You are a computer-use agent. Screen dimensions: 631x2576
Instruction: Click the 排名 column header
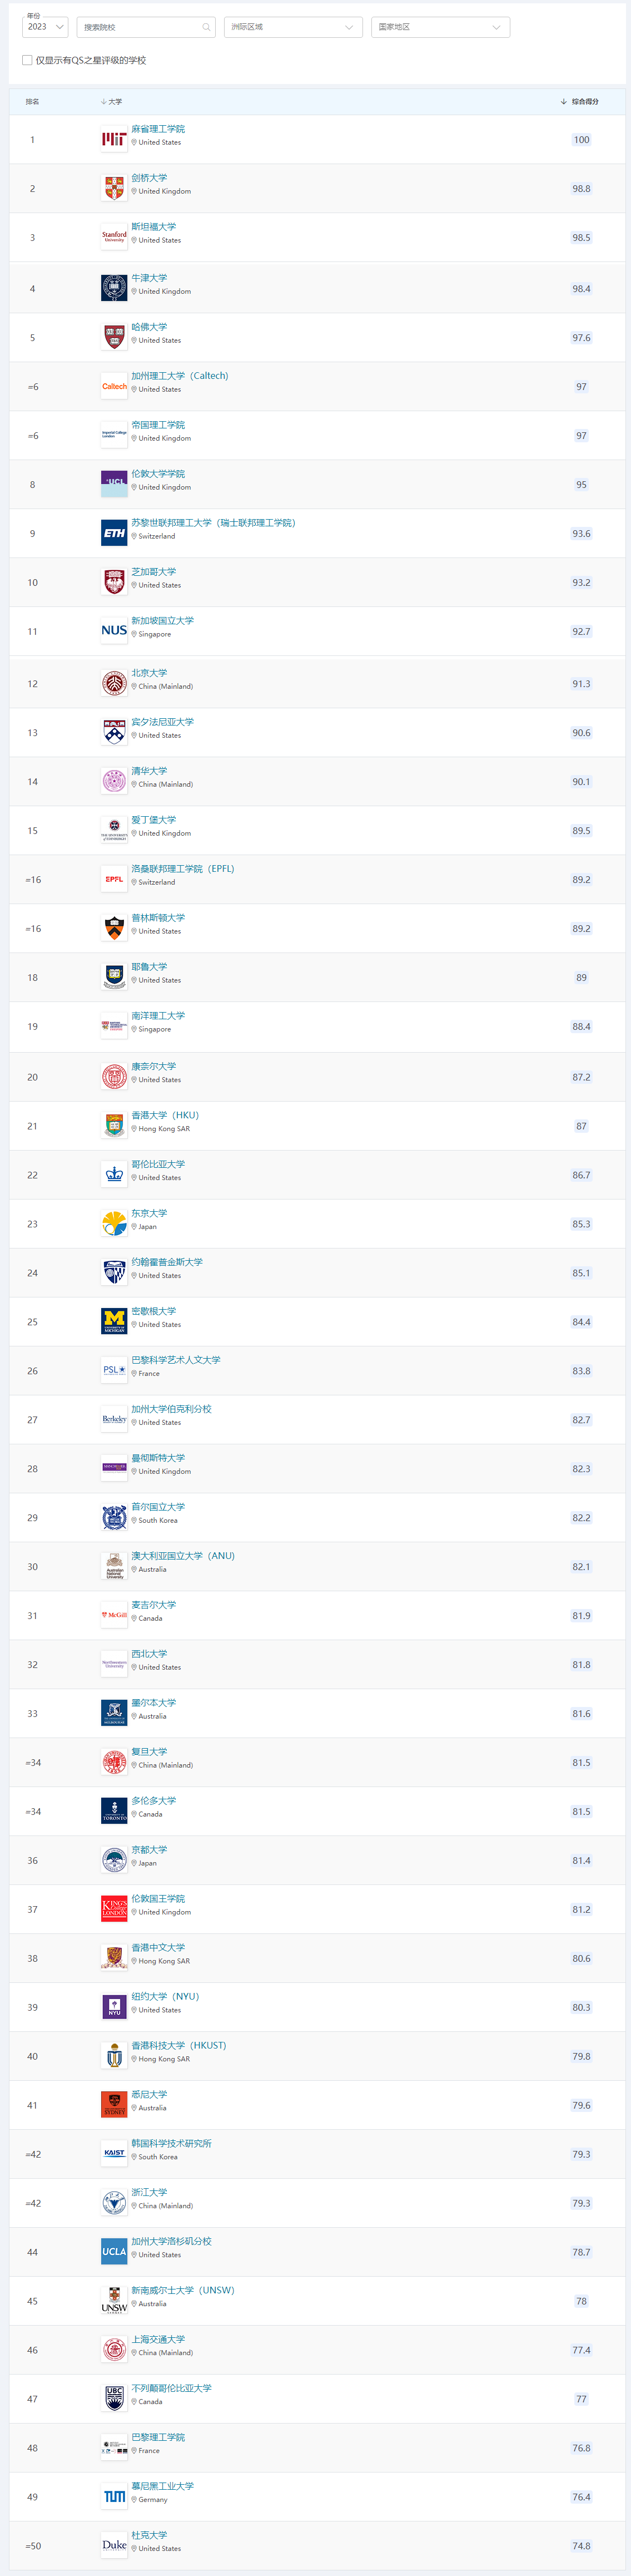32,102
